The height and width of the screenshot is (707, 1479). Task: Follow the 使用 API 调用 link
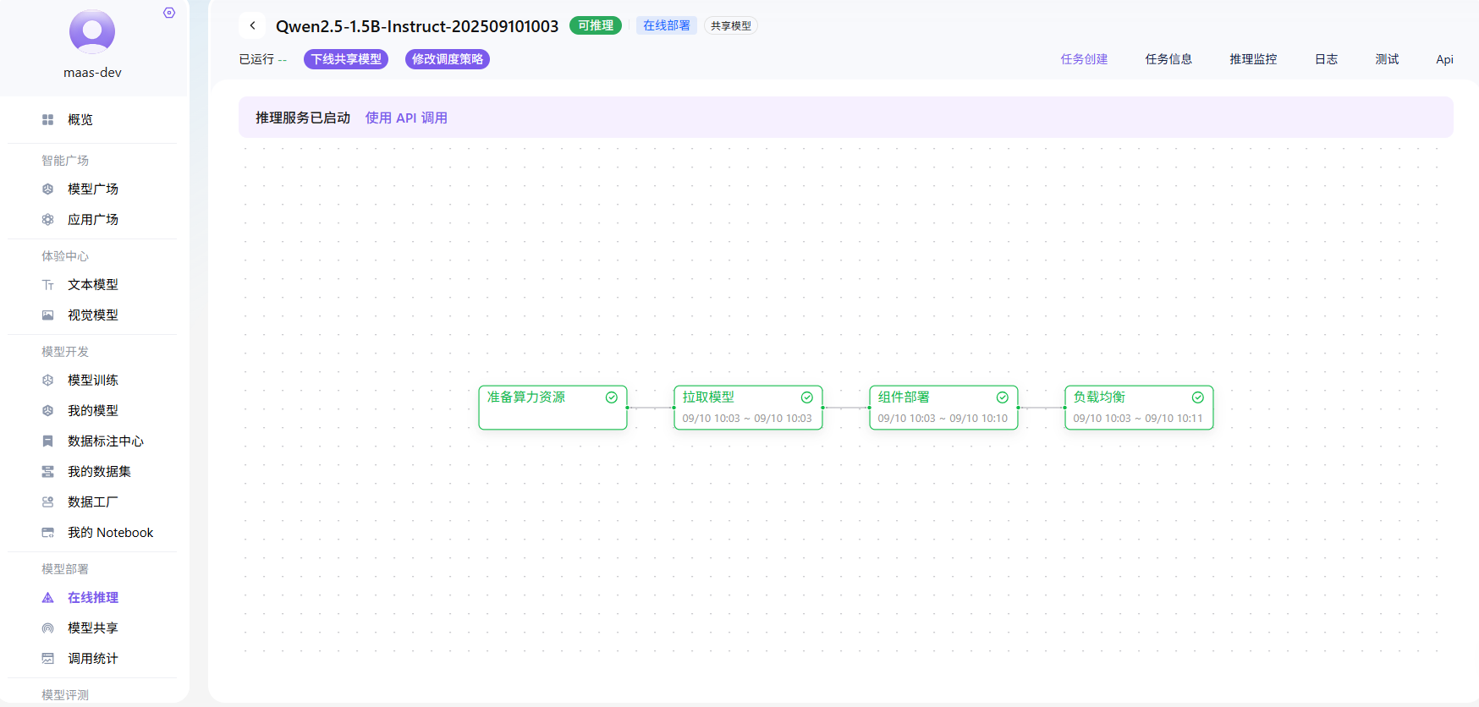406,118
